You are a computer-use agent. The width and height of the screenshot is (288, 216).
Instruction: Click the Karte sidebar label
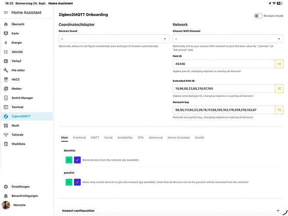[15, 33]
